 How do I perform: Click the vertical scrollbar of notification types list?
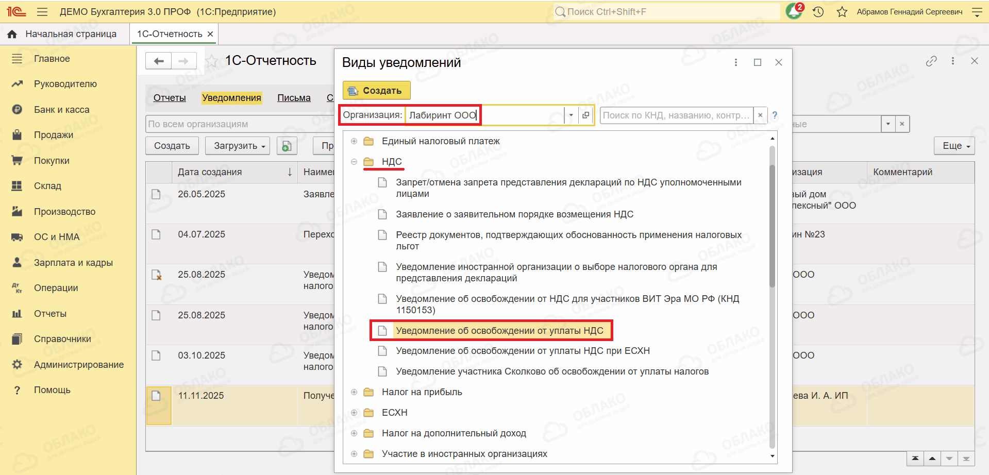[x=772, y=216]
